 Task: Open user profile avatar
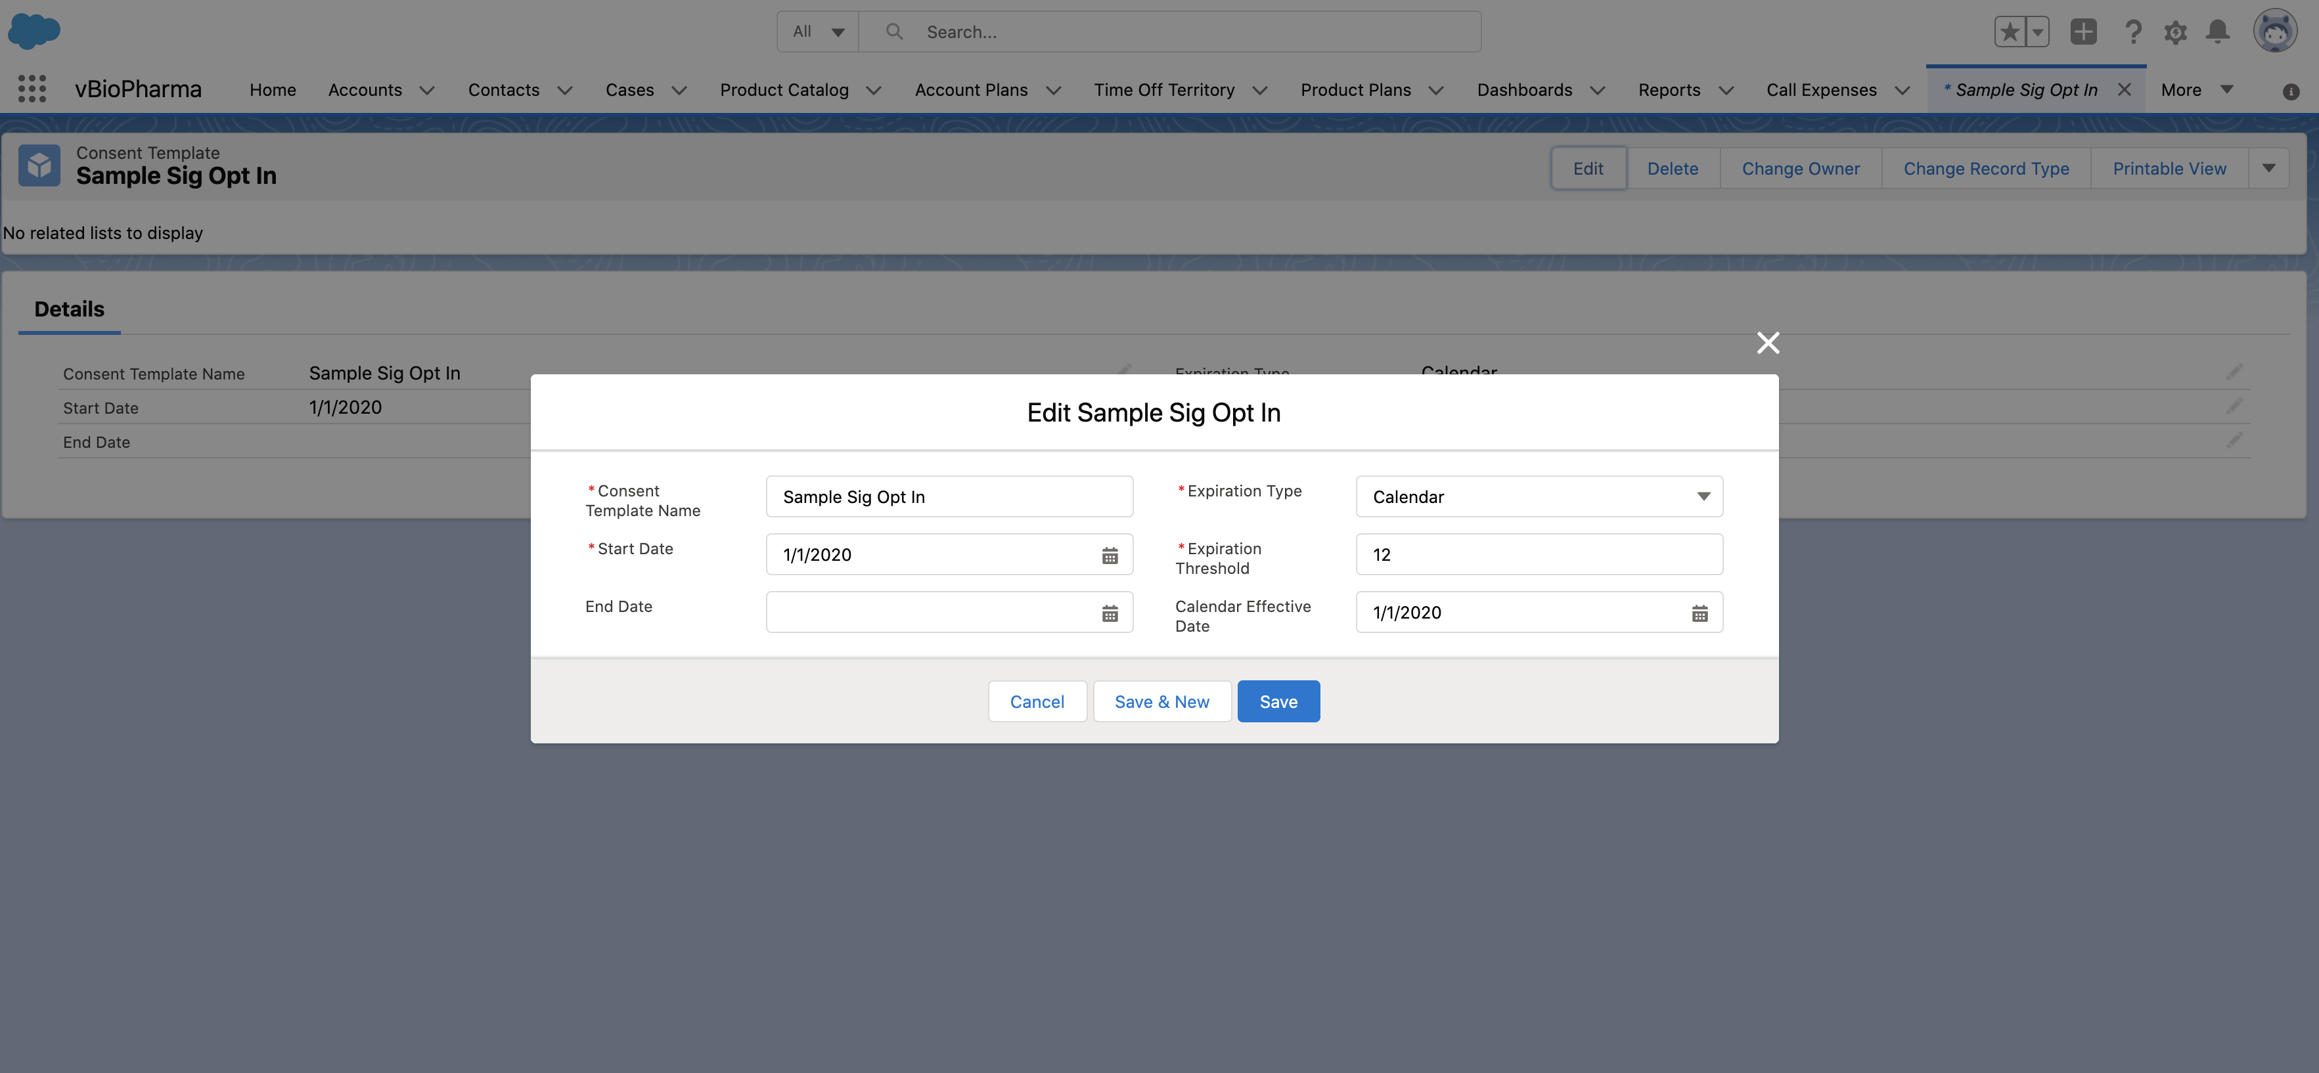pos(2274,32)
